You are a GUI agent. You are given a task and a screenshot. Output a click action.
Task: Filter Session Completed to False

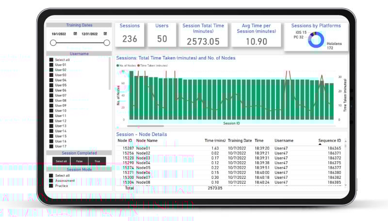[x=79, y=161]
